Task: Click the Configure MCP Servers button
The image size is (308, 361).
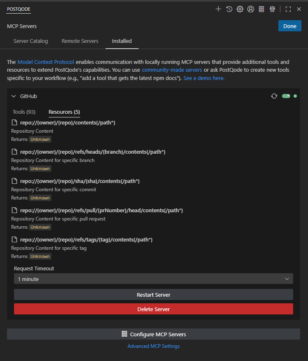Action: pos(153,334)
